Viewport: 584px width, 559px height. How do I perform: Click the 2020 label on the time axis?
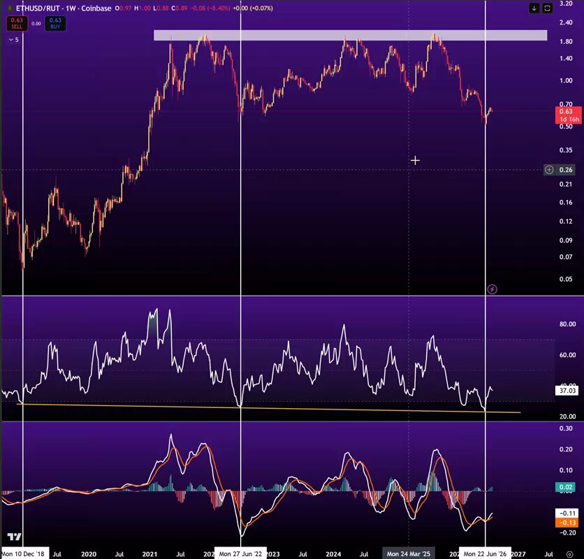pyautogui.click(x=89, y=554)
